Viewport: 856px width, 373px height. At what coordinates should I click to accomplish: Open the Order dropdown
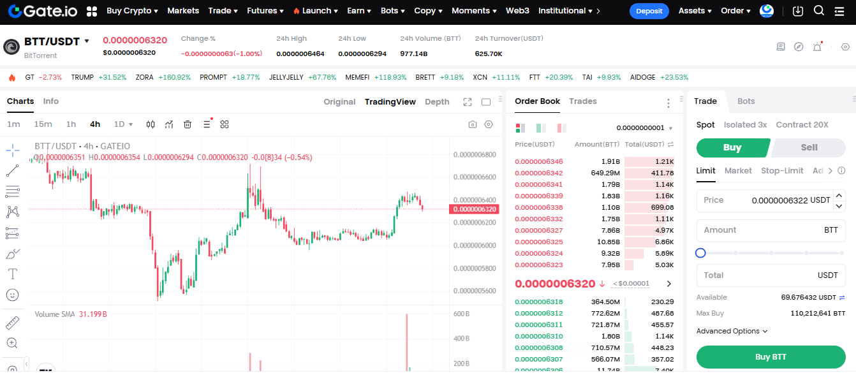[x=735, y=11]
